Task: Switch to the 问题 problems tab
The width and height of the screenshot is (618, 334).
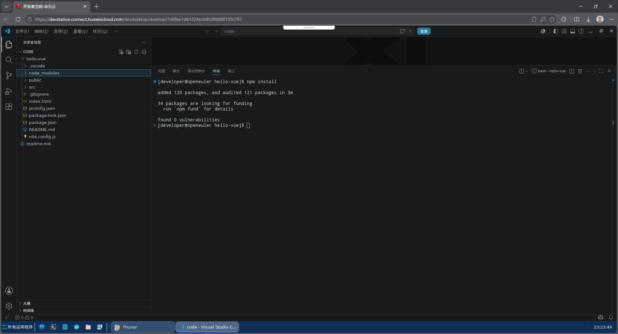Action: point(161,71)
